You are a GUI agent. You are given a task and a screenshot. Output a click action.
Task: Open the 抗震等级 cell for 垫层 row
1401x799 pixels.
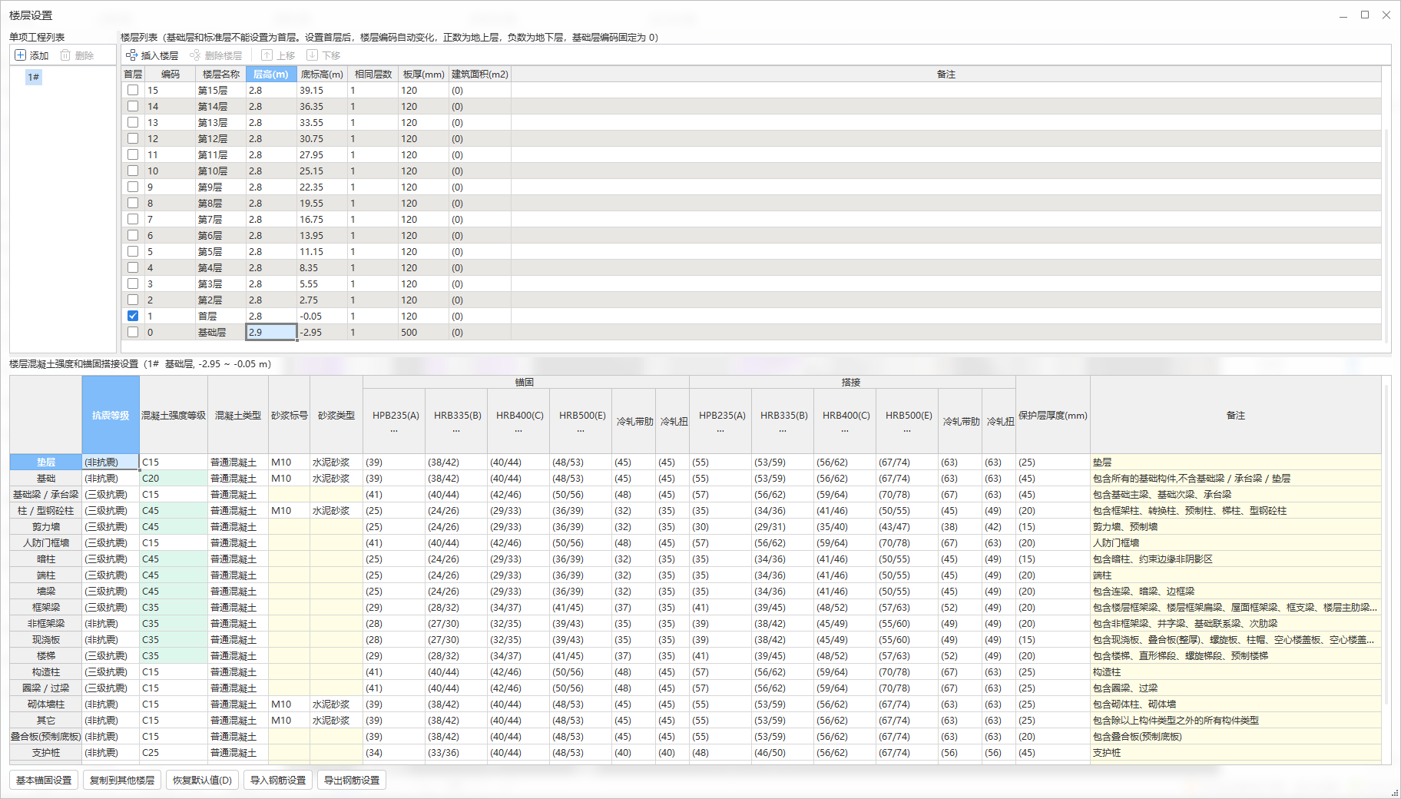click(111, 462)
